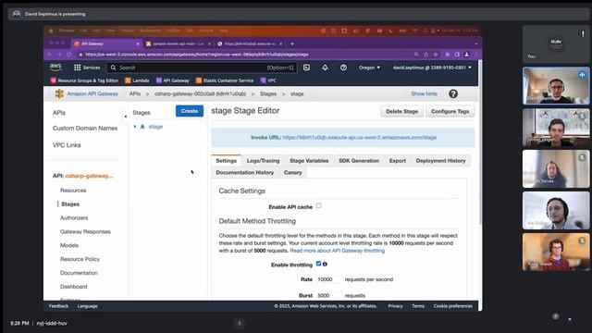Screen dimensions: 592x333
Task: Click the search magnifier icon in AWS bar
Action: 113,68
